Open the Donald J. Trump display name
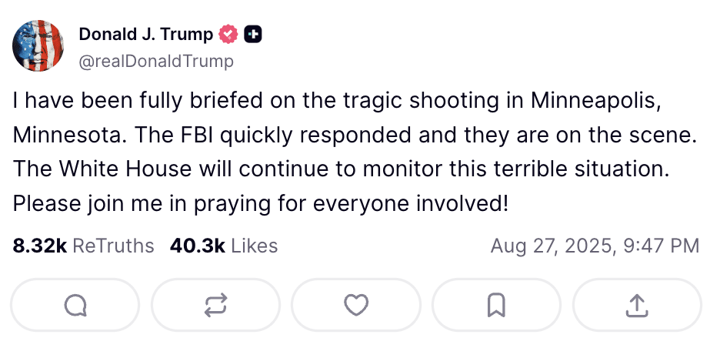The image size is (720, 348). (x=145, y=35)
